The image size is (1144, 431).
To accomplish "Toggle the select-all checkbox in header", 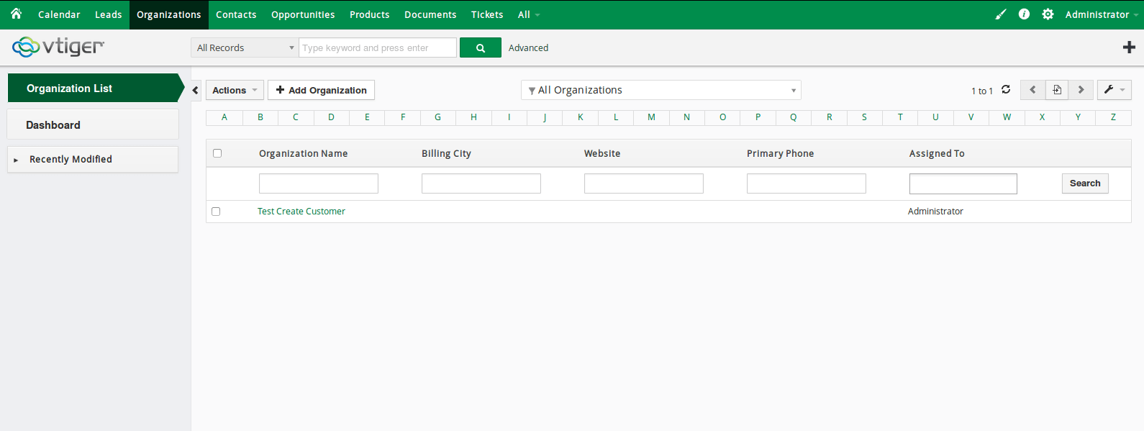I will coord(217,153).
